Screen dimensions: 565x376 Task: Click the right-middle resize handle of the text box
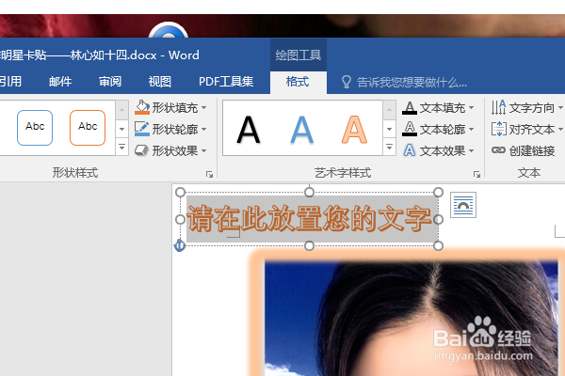(438, 219)
